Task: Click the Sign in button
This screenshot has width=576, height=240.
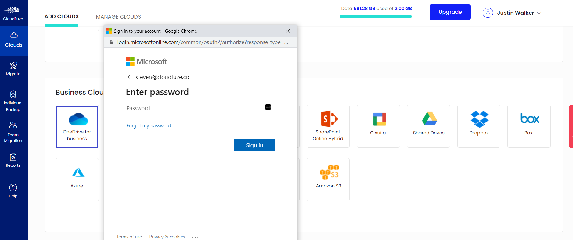Action: (x=254, y=145)
